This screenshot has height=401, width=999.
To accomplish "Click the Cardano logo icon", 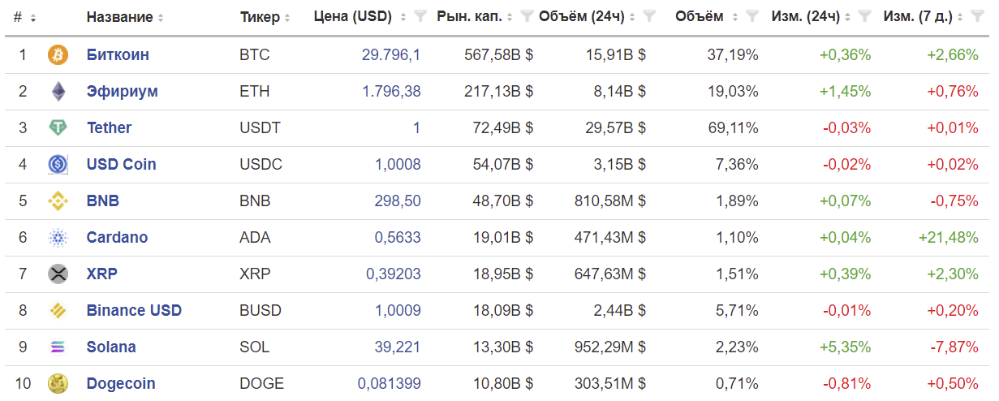I will [58, 238].
